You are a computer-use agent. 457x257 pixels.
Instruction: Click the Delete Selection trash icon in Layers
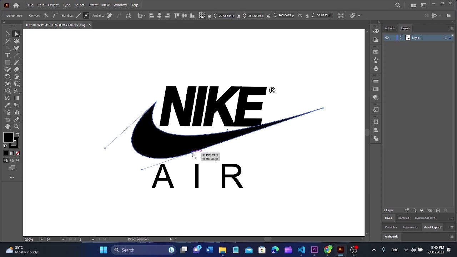[446, 210]
